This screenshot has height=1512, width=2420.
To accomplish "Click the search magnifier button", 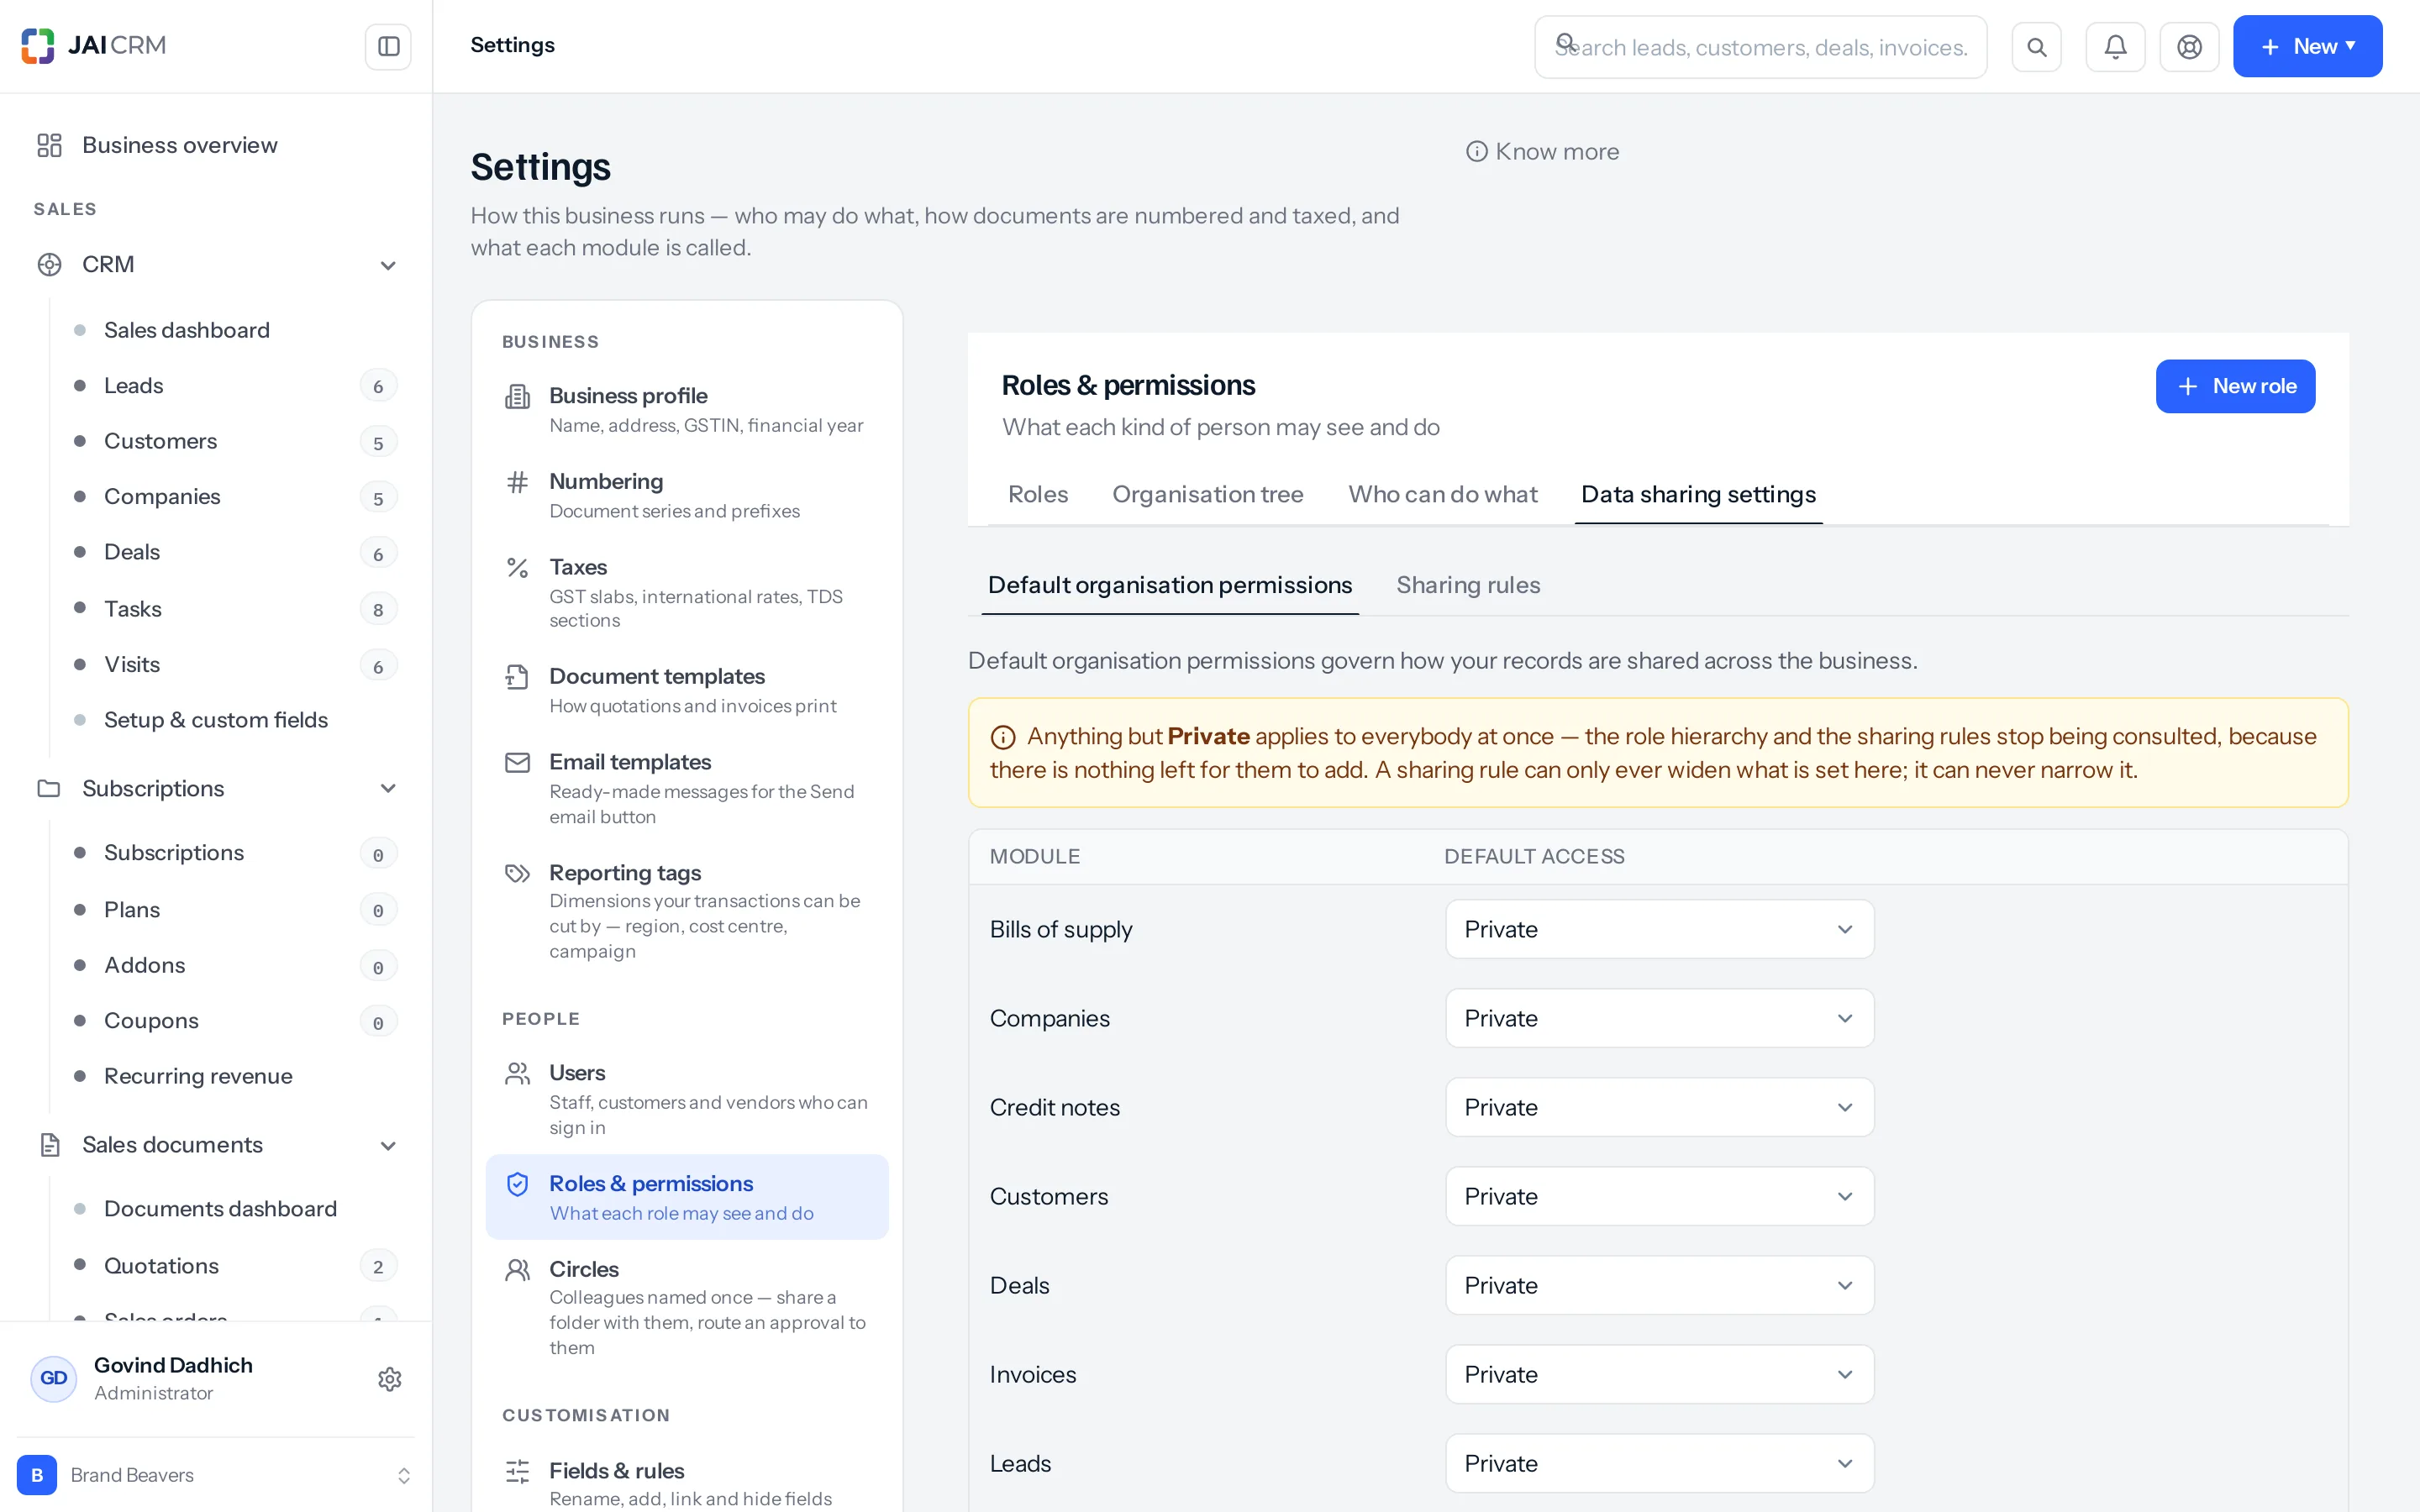I will 2036,47.
